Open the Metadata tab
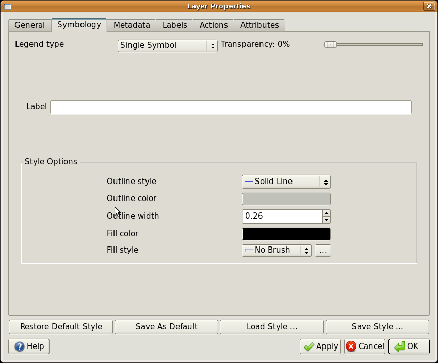 coord(132,25)
